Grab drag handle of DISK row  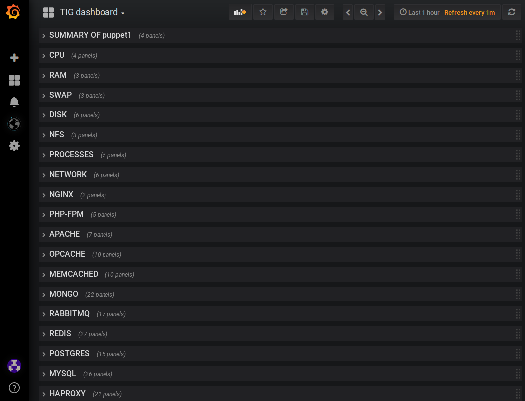click(518, 115)
